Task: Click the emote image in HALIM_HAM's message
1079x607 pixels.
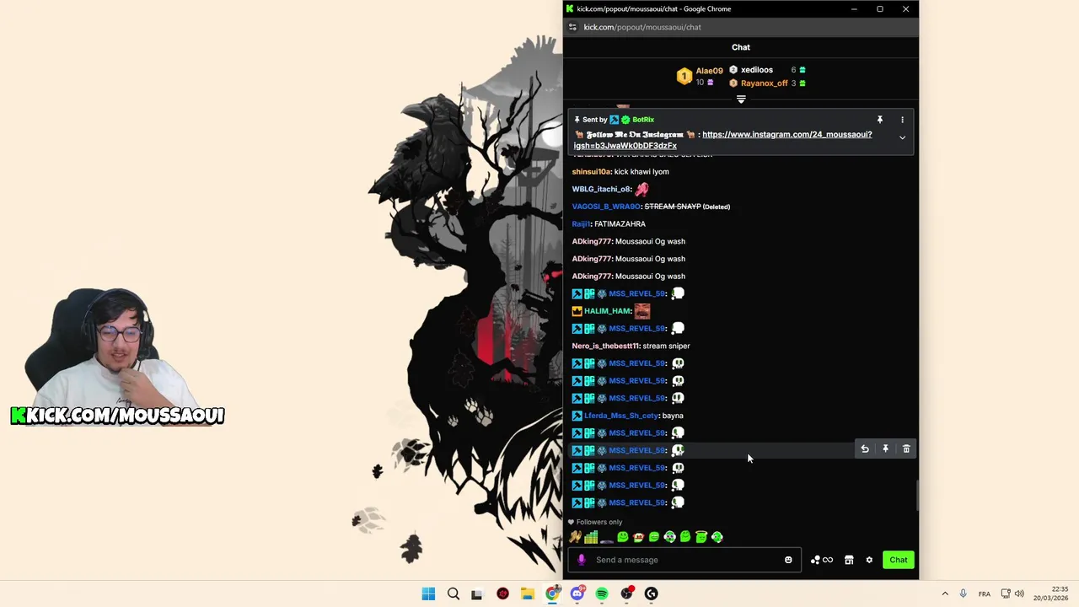Action: (642, 311)
